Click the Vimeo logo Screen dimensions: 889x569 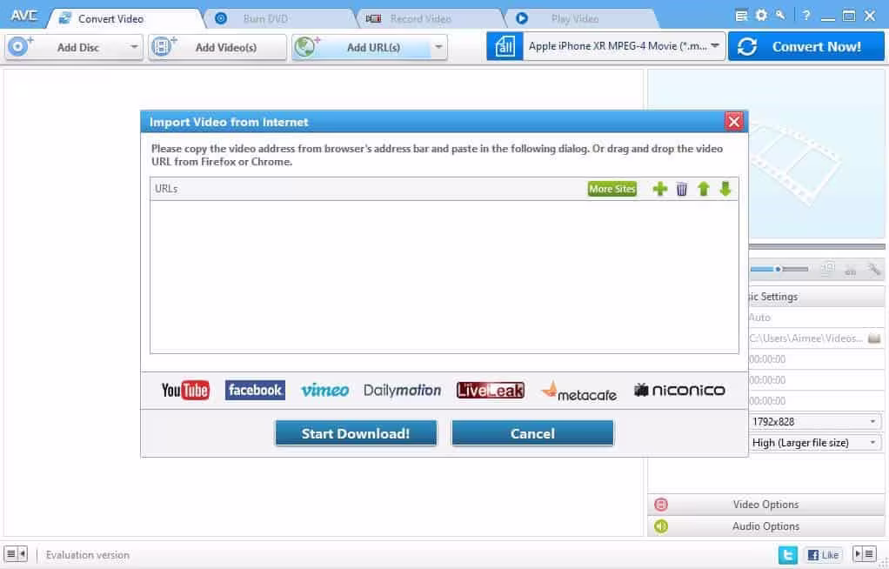click(324, 391)
